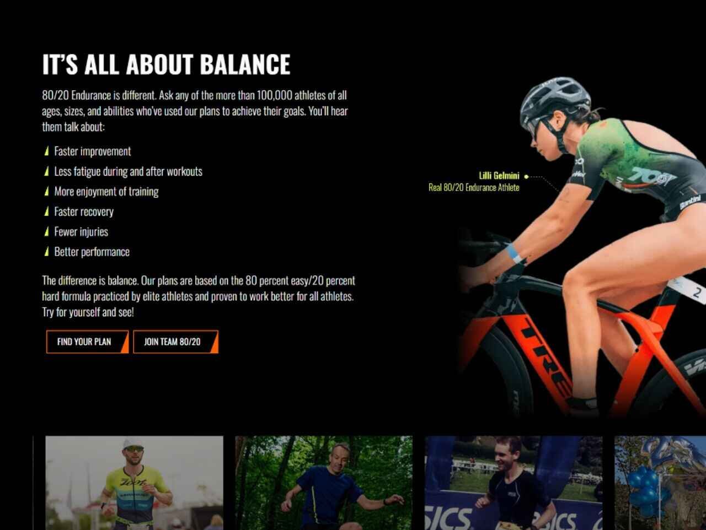Open the runner in yellow Zoot kit photo

coord(135,483)
